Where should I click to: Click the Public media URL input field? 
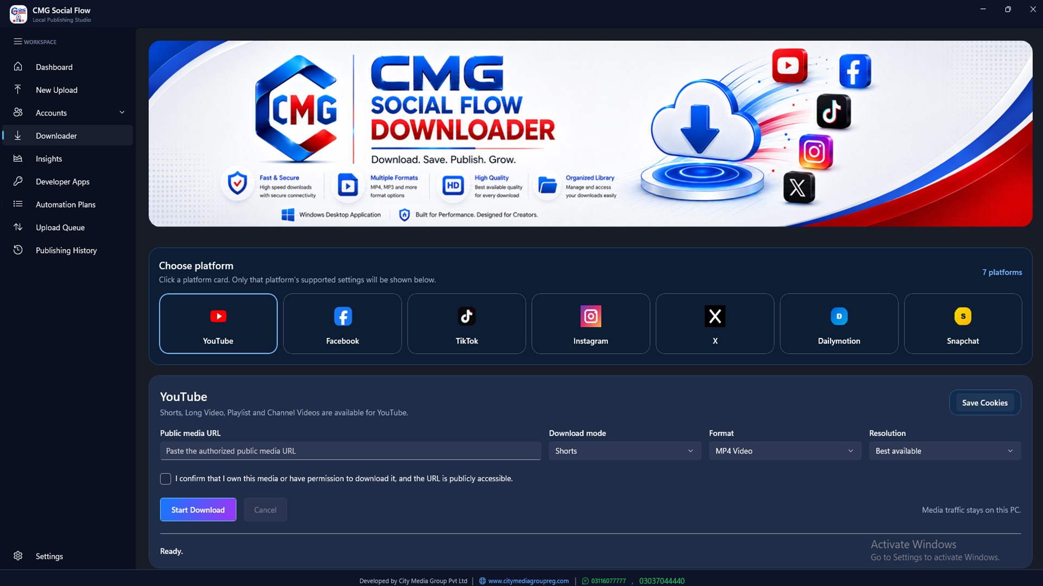[x=350, y=451]
